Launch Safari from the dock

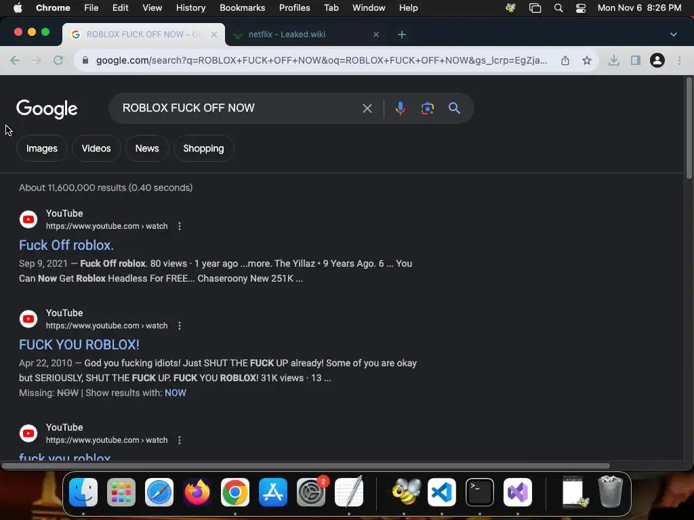(159, 492)
